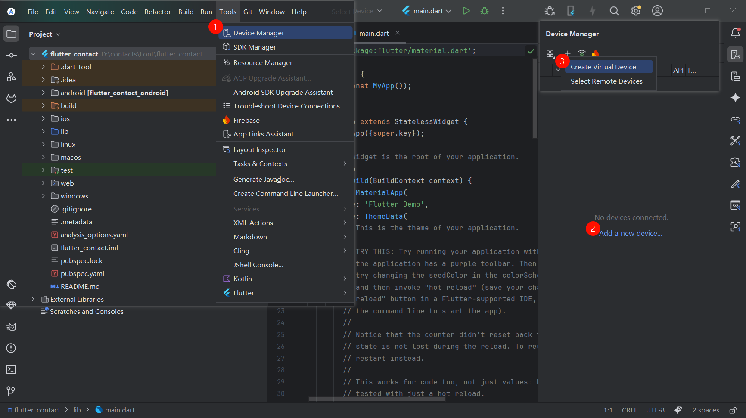Expand the External Libraries node
This screenshot has height=418, width=746.
pos(33,299)
